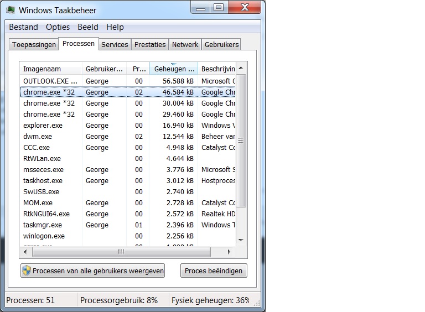Maximize the Windows Taakbeheer window
This screenshot has width=425, height=312.
tap(219, 7)
